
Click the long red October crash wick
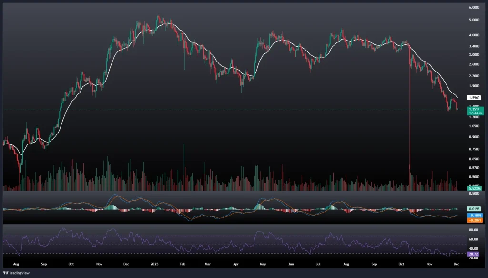pyautogui.click(x=410, y=119)
